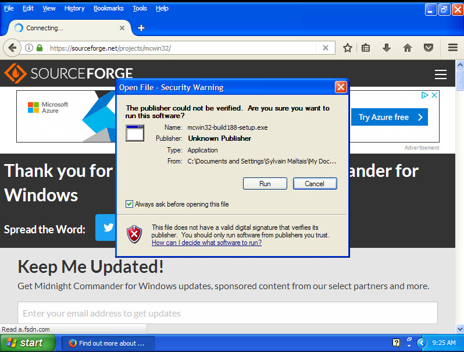Click the Microsoft Azure ad logo
The height and width of the screenshot is (352, 464).
coord(48,108)
